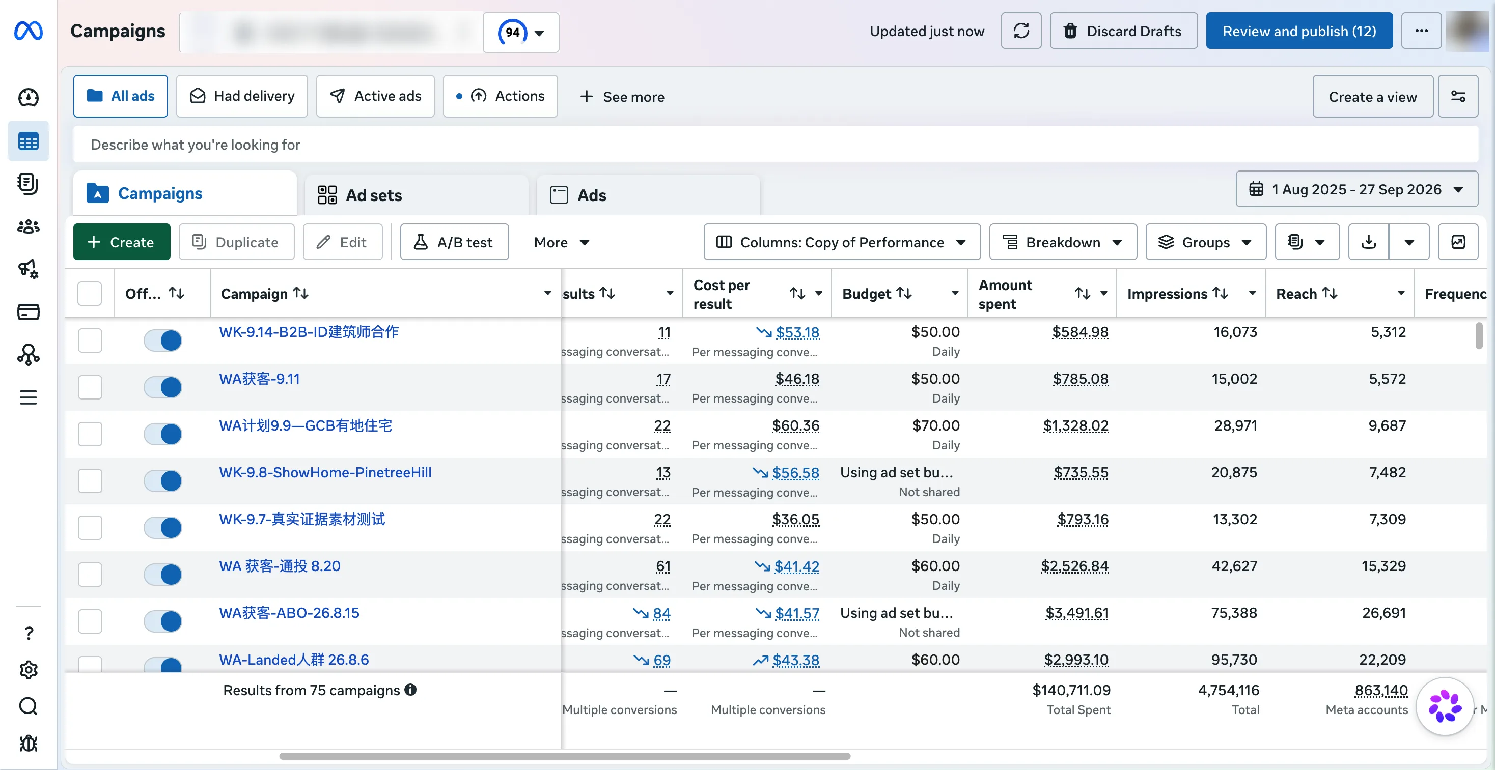The image size is (1495, 770).
Task: Open campaign link WA获客-ABO-26.8.15
Action: click(289, 613)
